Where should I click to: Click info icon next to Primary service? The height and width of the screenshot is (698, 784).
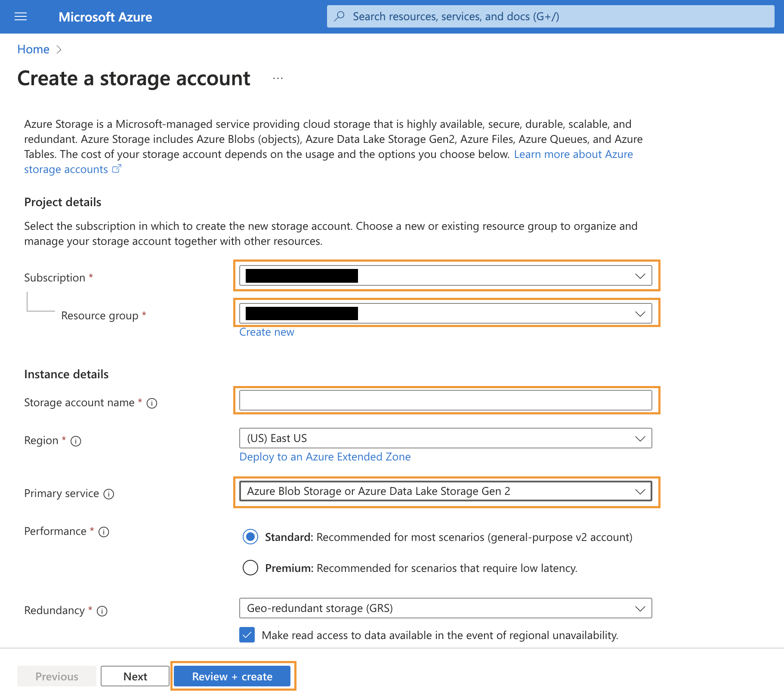pos(109,494)
